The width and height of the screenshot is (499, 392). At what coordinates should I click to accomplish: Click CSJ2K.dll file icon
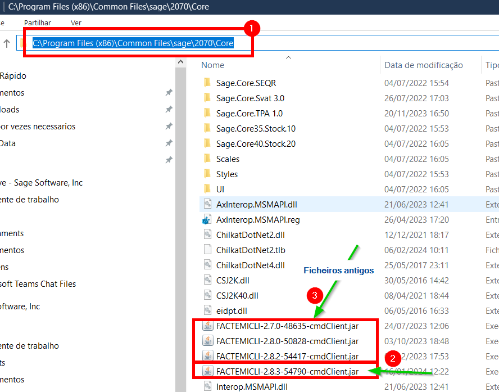[x=207, y=280]
